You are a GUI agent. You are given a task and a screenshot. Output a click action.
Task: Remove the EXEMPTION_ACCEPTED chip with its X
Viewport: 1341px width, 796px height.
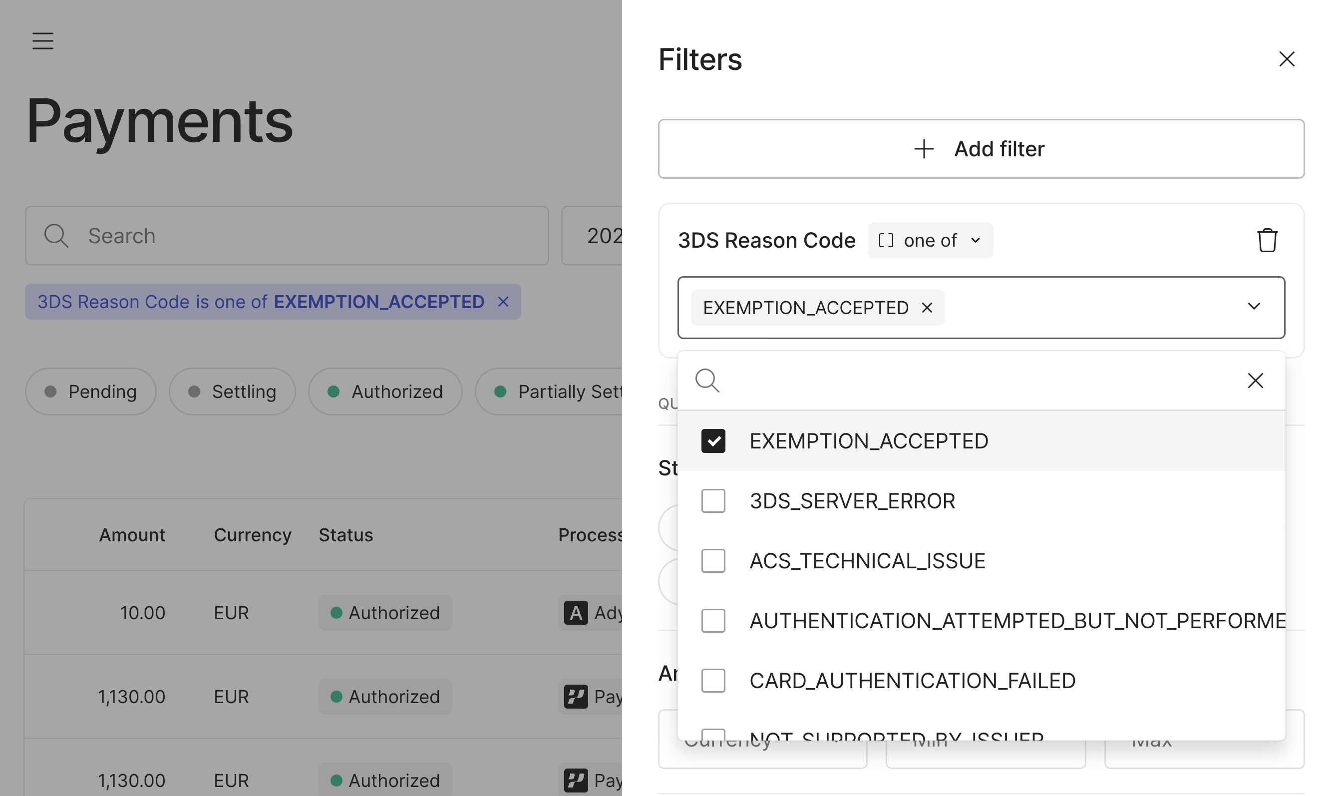pyautogui.click(x=927, y=307)
